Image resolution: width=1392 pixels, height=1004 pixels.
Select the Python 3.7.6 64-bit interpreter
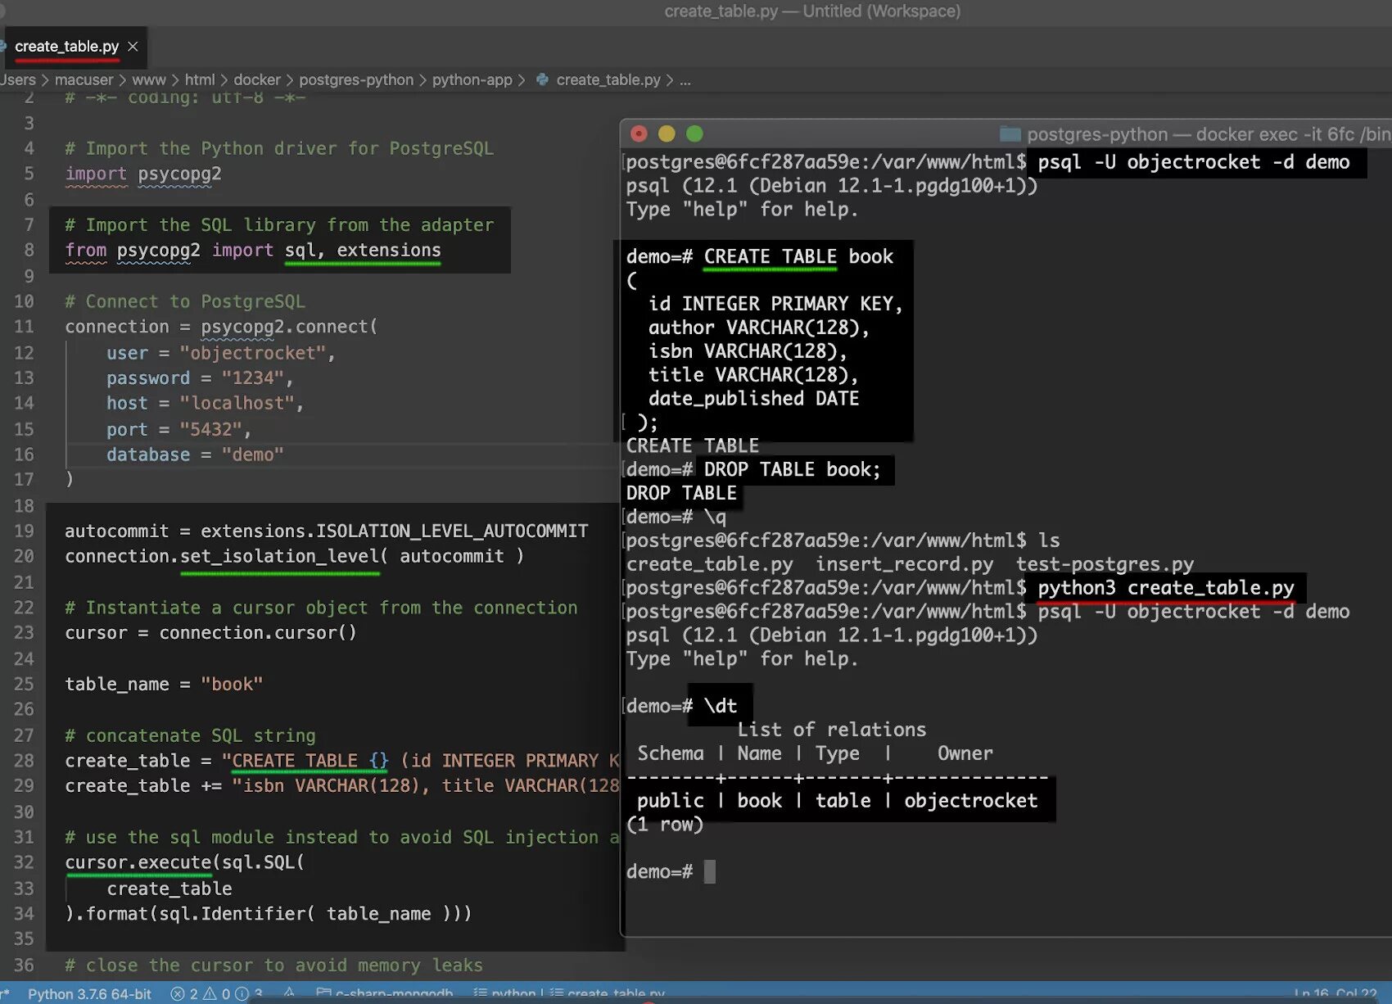pyautogui.click(x=89, y=993)
